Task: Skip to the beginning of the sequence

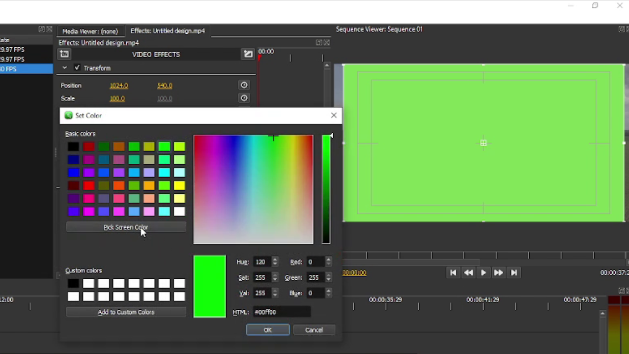Action: coord(453,272)
